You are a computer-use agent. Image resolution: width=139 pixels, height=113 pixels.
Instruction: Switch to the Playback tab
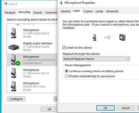pyautogui.click(x=10, y=13)
